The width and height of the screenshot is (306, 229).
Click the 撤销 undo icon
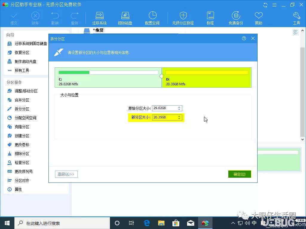click(55, 18)
